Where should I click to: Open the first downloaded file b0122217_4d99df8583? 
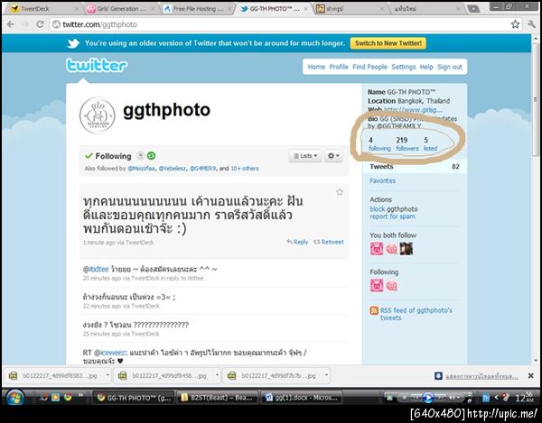coord(55,375)
